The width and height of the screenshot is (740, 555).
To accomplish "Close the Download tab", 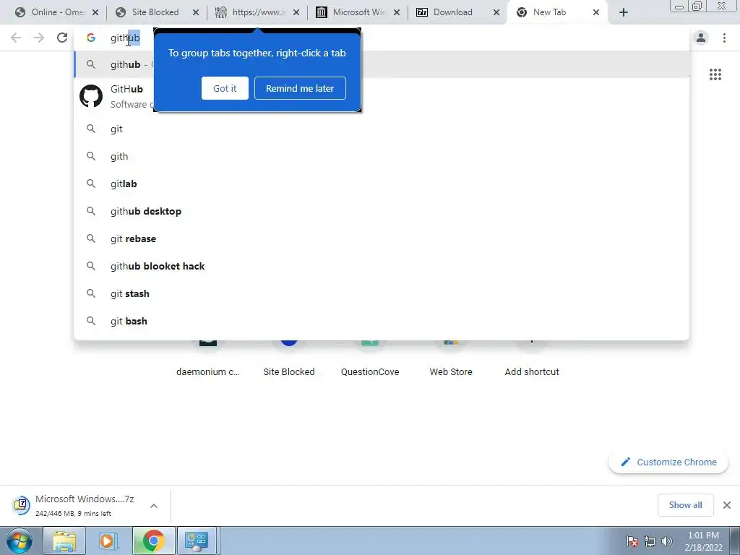I will pos(496,13).
